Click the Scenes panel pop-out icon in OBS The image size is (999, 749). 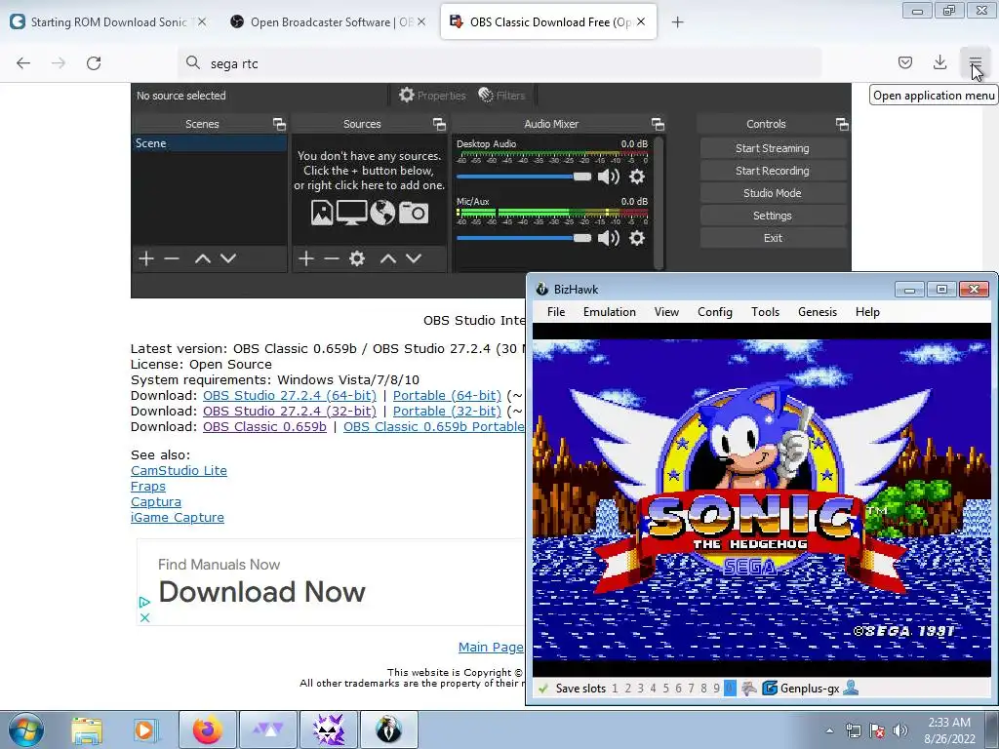click(x=279, y=124)
